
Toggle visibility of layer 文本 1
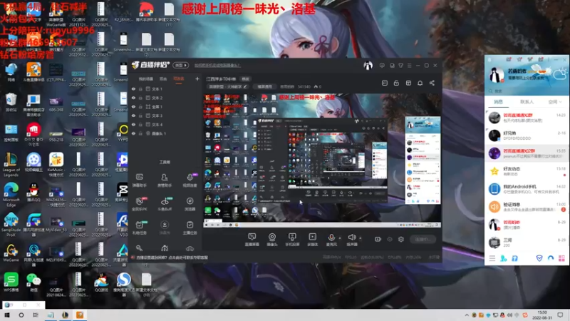pos(133,88)
